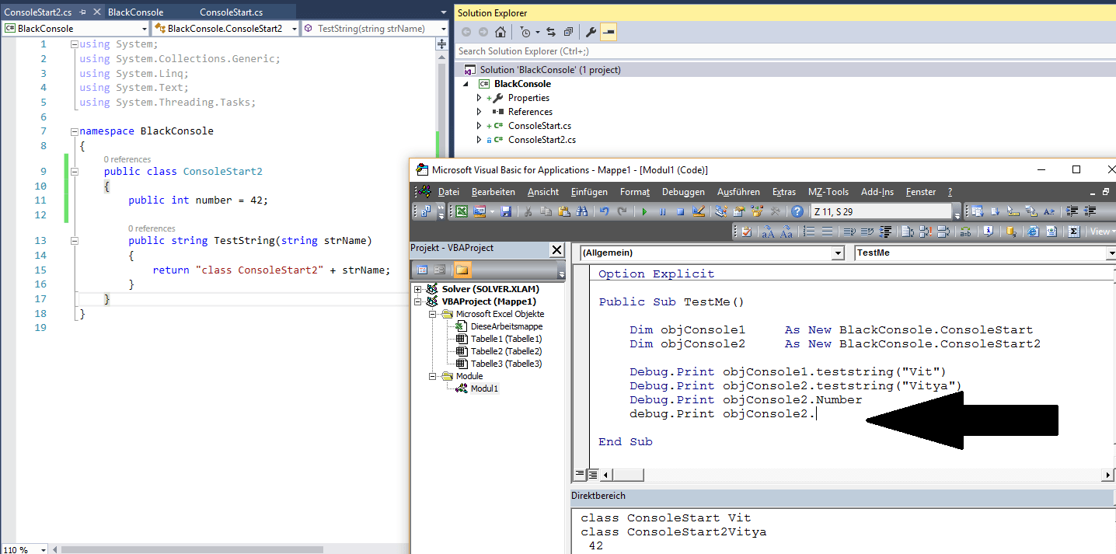Open the VBA Help question mark icon

coord(797,211)
